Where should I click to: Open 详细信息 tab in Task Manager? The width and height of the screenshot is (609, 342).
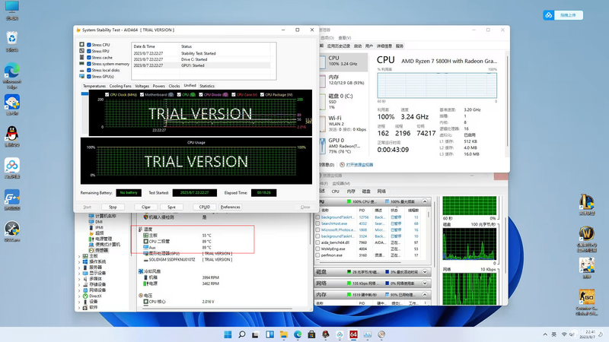click(384, 46)
